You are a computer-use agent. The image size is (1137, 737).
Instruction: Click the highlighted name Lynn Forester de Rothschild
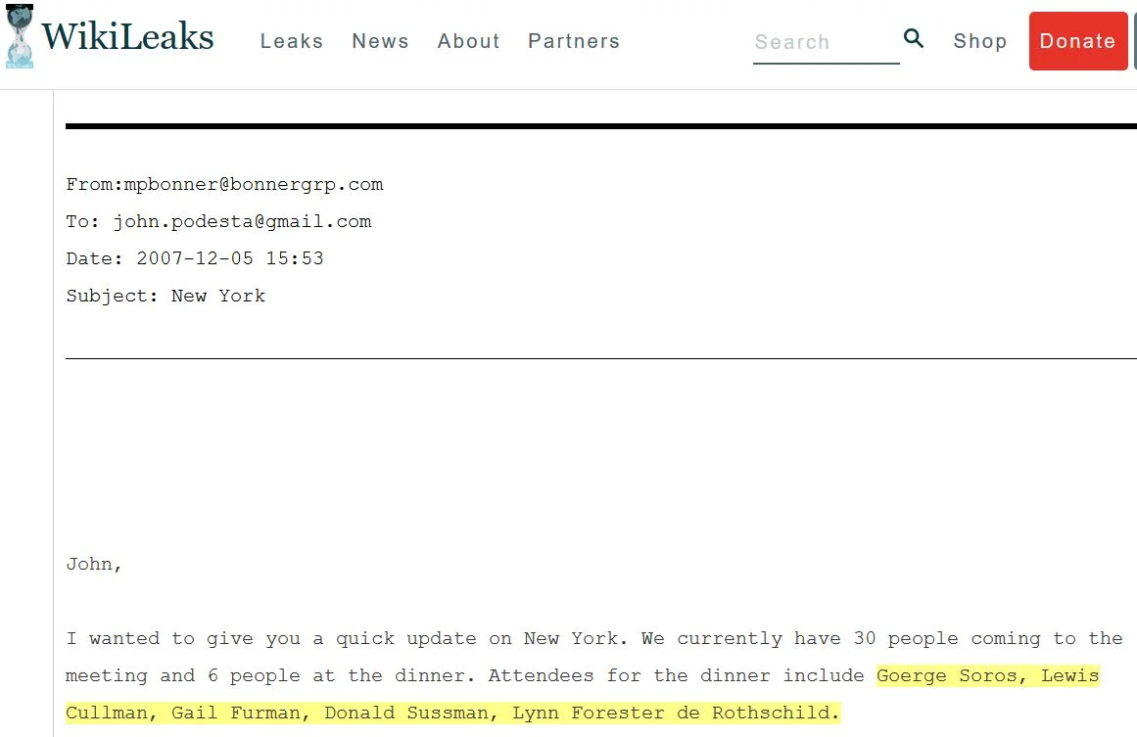670,714
